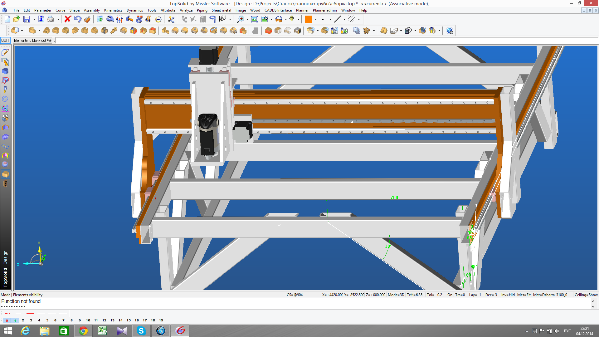Expand the line style dropdown arrow
Image resolution: width=599 pixels, height=337 pixels.
(x=344, y=19)
